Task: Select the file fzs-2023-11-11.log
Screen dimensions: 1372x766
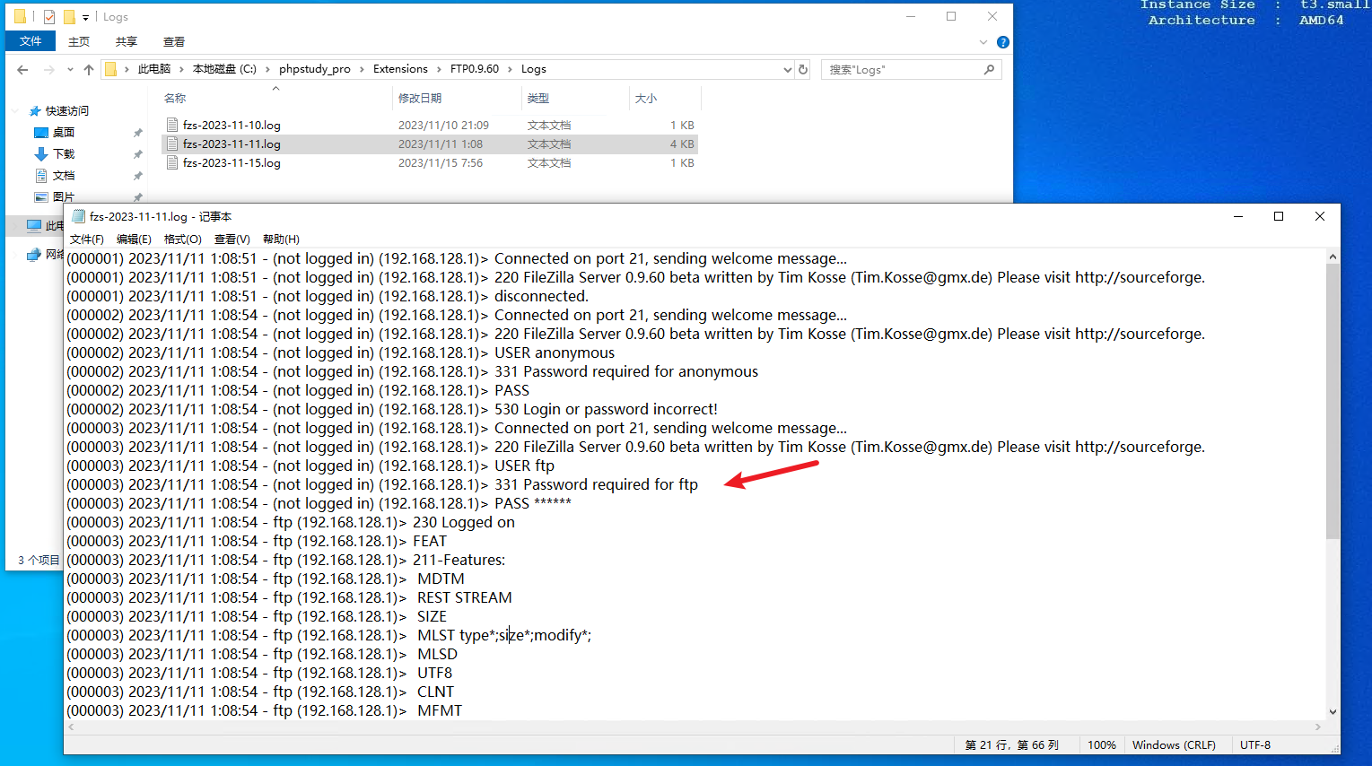Action: point(232,144)
